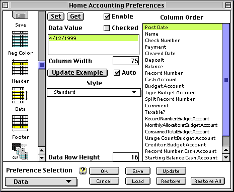The width and height of the screenshot is (234, 192).
Task: Select Usage Count:Budget Account list entry
Action: (183, 138)
